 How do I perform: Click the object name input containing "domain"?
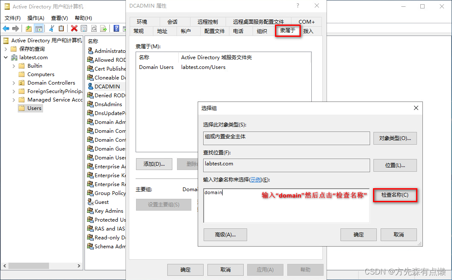click(x=286, y=206)
